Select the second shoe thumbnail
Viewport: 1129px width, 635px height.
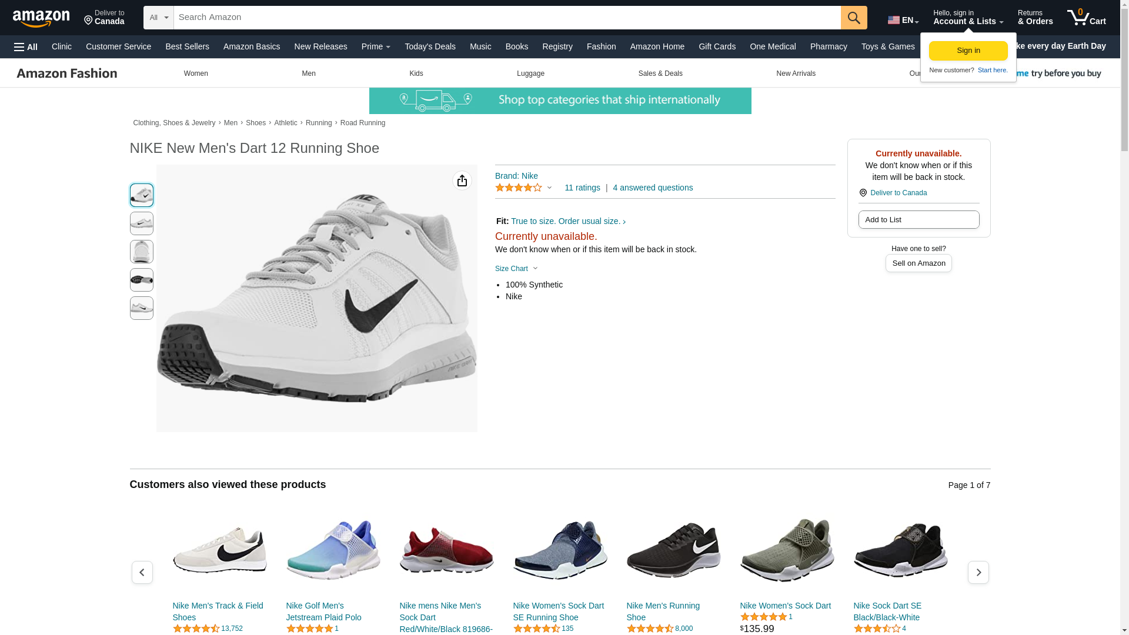[142, 223]
